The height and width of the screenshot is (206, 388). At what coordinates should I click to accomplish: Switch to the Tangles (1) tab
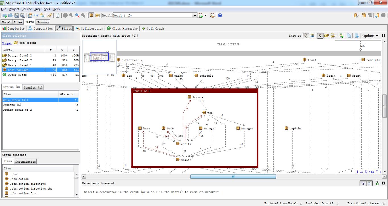[33, 87]
